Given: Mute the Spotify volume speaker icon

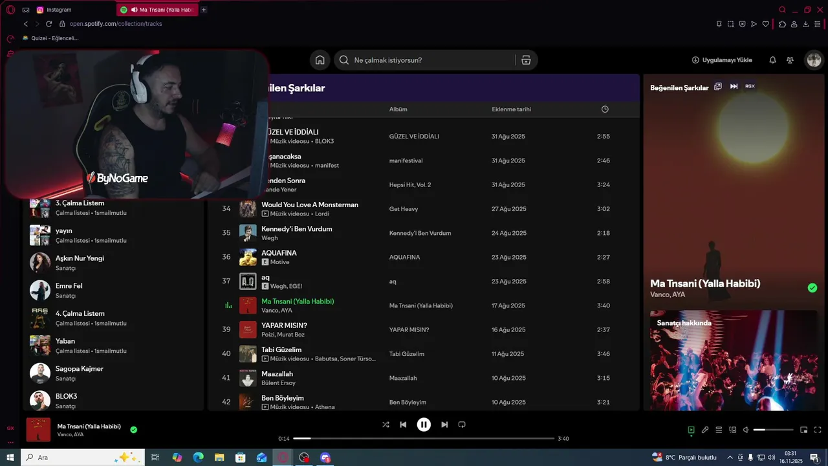Looking at the screenshot, I should 746,430.
